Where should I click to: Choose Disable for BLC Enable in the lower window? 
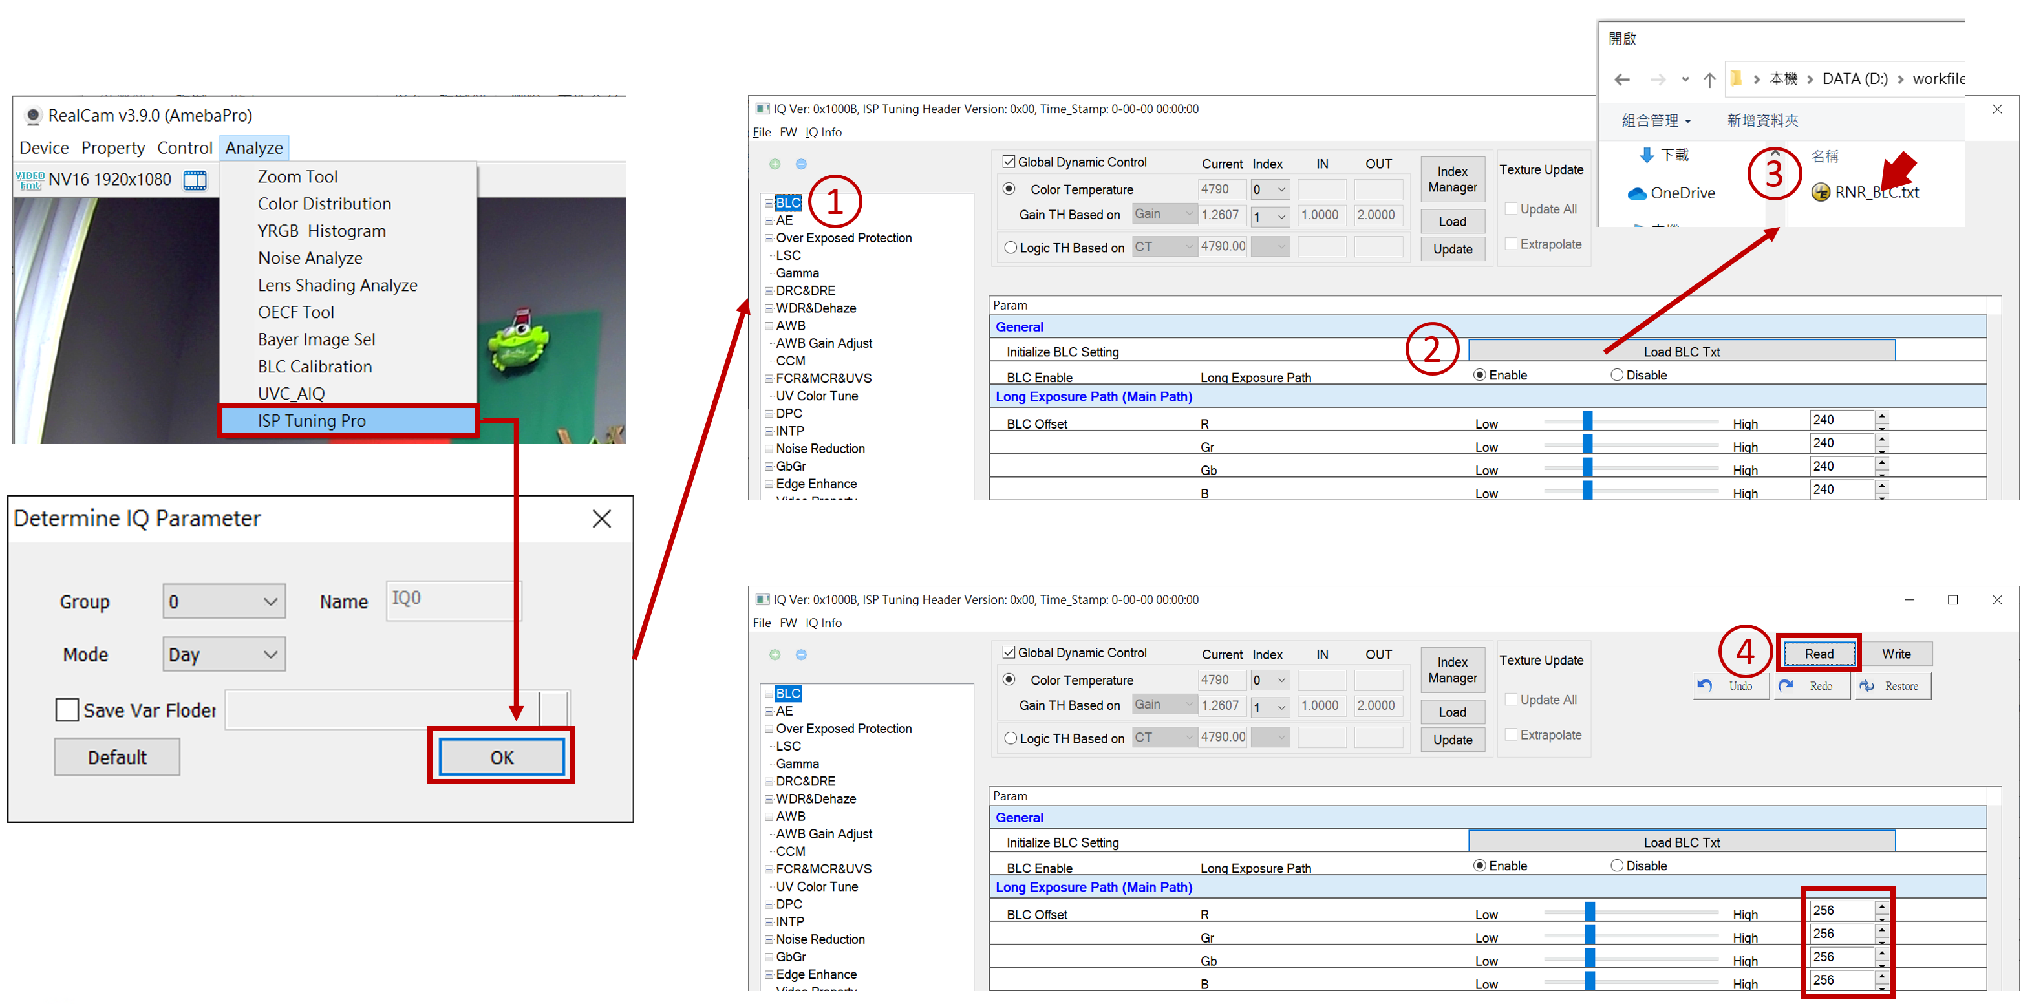tap(1617, 866)
